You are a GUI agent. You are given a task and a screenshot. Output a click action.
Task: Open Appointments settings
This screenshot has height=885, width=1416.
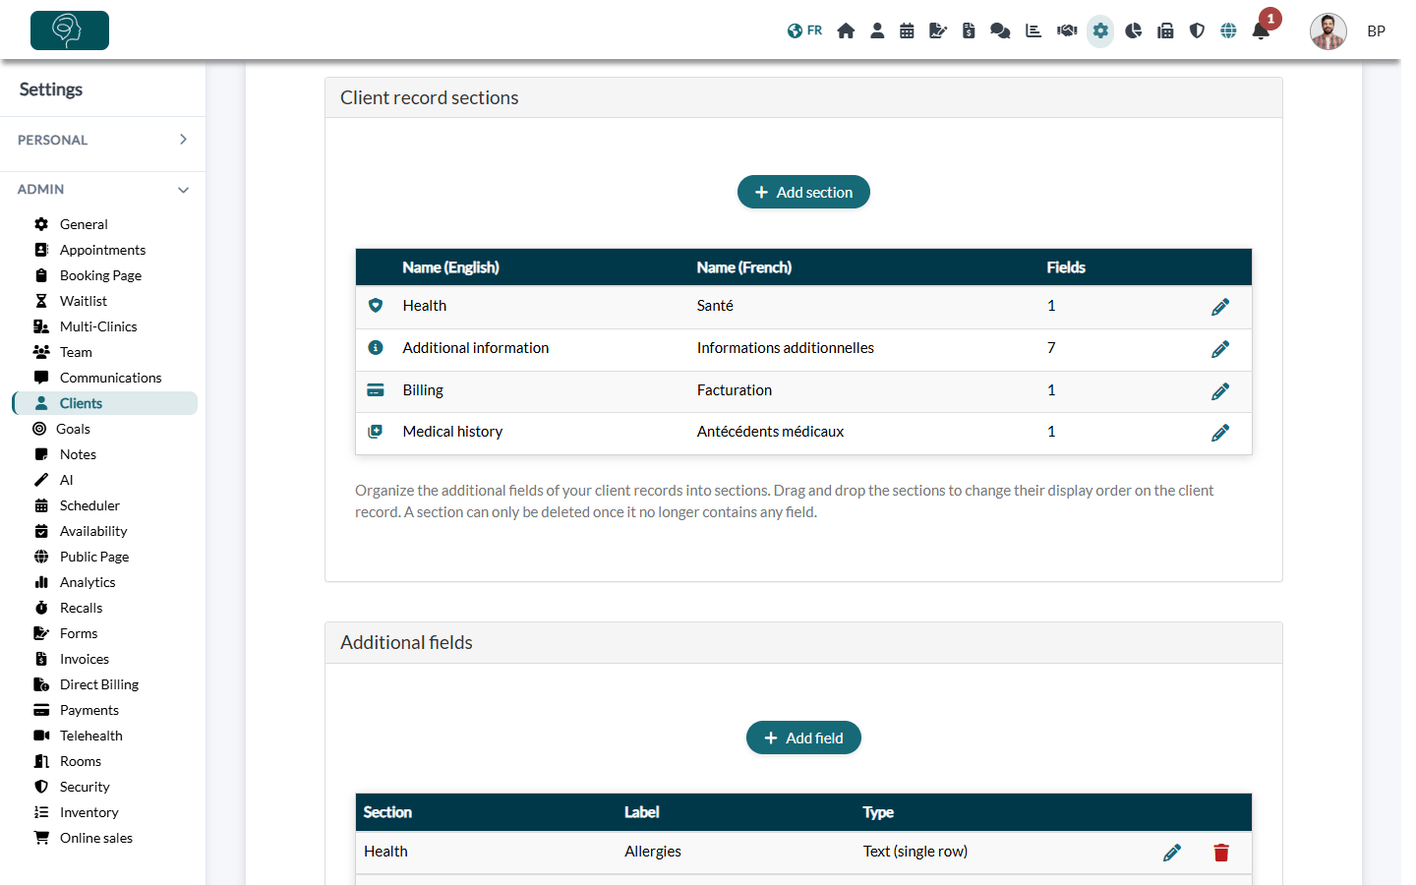(102, 250)
